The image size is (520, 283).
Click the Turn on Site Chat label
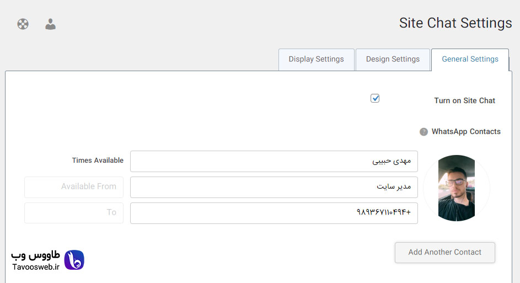(x=465, y=100)
